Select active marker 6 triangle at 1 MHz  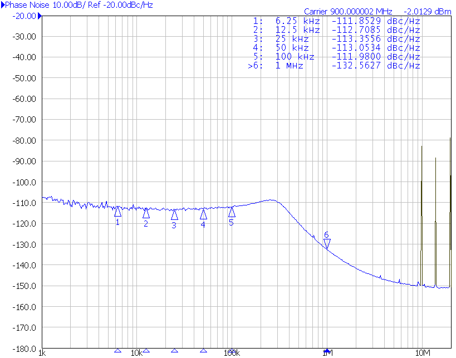[x=327, y=244]
